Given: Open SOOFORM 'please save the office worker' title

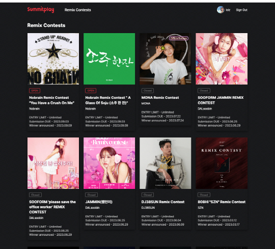Looking at the screenshot, I should (x=52, y=207).
